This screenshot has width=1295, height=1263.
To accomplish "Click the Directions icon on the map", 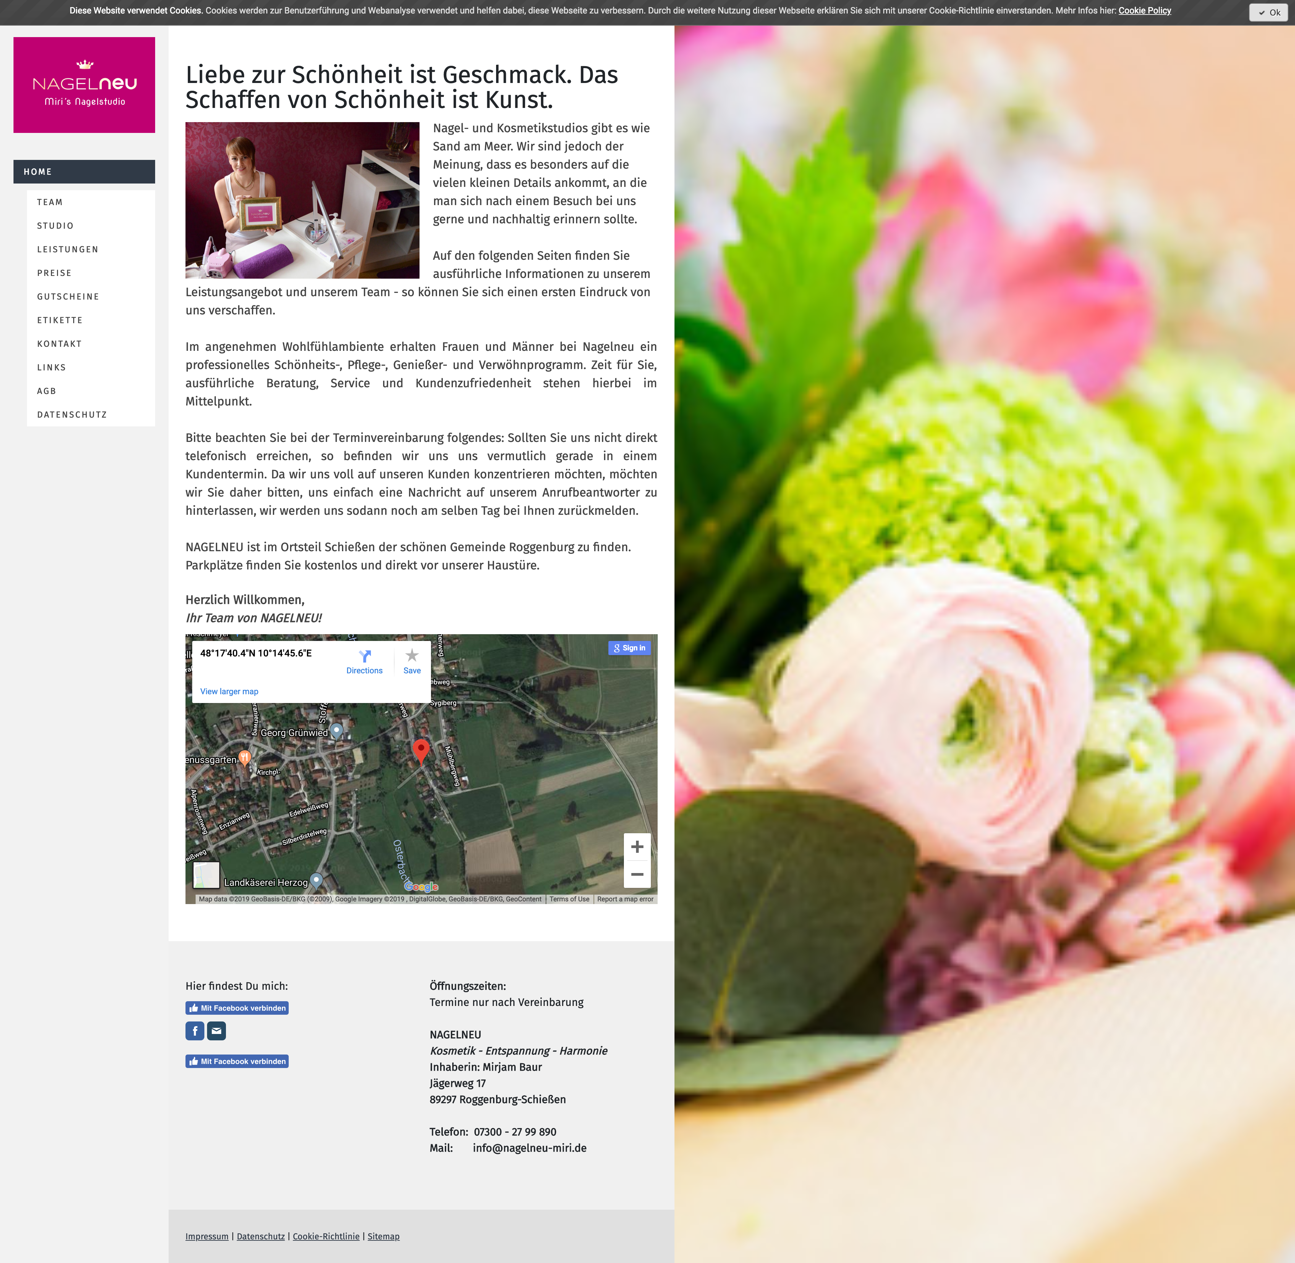I will tap(364, 657).
